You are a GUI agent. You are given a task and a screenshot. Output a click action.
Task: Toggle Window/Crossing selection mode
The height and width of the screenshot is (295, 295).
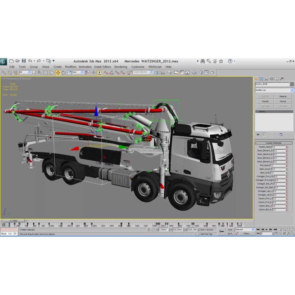pyautogui.click(x=51, y=73)
